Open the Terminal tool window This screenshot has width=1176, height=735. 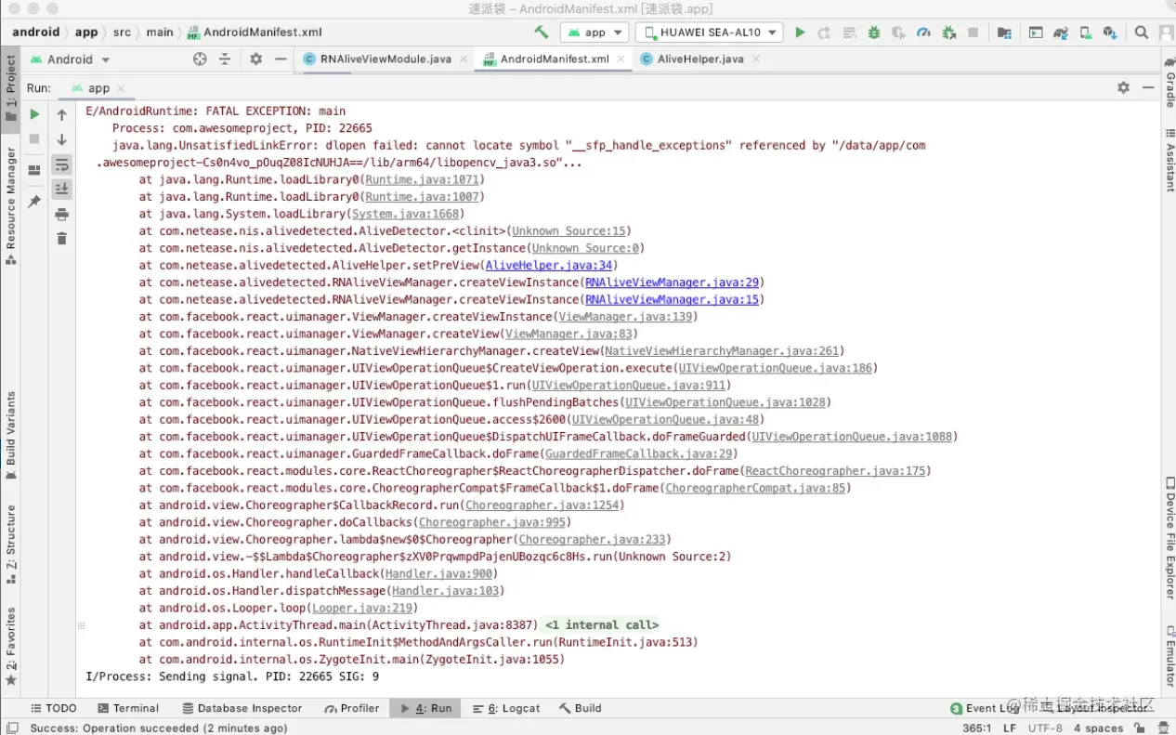tap(128, 708)
